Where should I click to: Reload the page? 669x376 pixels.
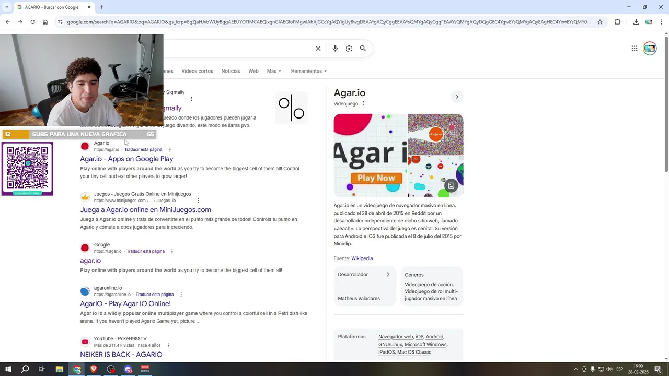32,22
